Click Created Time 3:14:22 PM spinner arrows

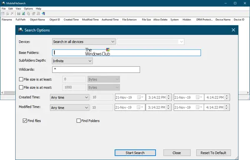pyautogui.click(x=169, y=97)
